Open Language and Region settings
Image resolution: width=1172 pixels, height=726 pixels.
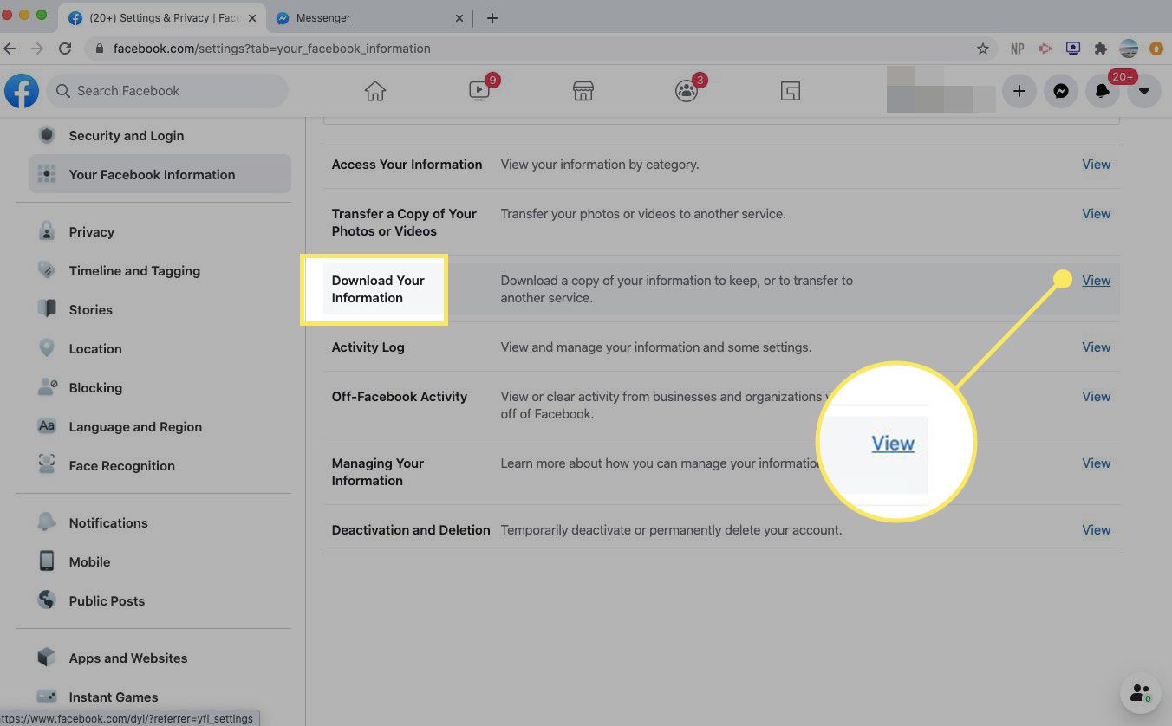click(135, 426)
